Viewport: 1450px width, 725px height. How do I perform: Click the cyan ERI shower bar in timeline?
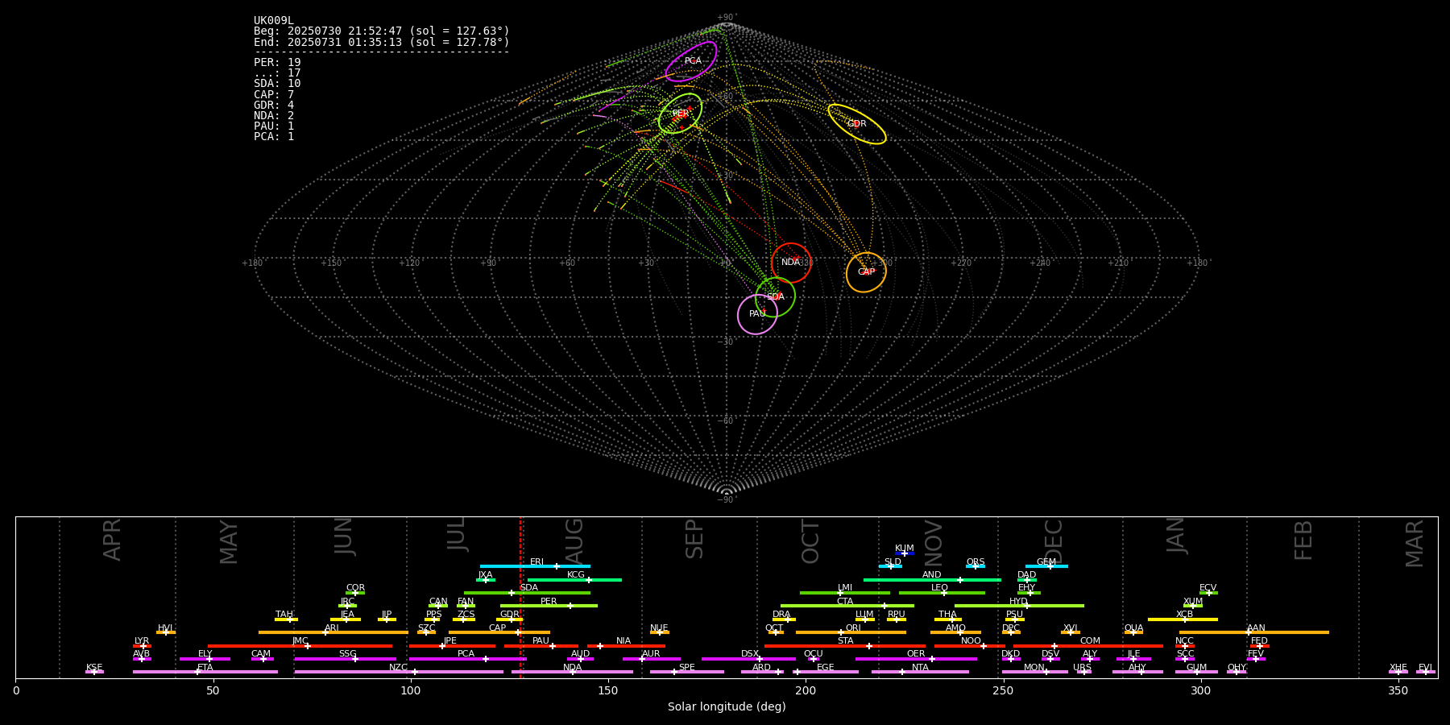click(x=535, y=566)
